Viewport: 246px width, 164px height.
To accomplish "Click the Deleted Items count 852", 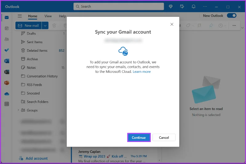I will [61, 50].
